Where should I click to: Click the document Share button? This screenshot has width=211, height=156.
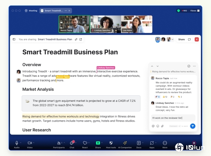(x=181, y=39)
